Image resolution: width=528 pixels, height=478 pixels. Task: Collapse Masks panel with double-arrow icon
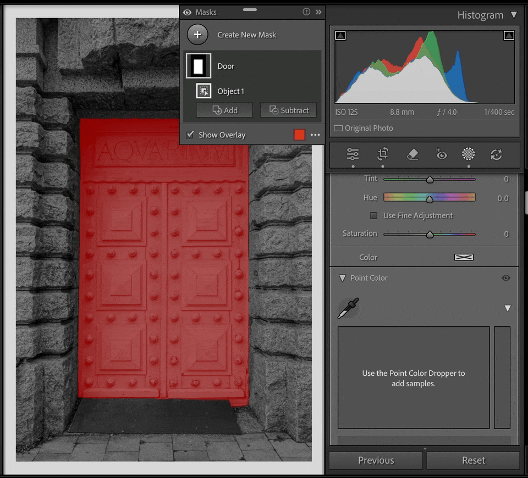pos(318,12)
